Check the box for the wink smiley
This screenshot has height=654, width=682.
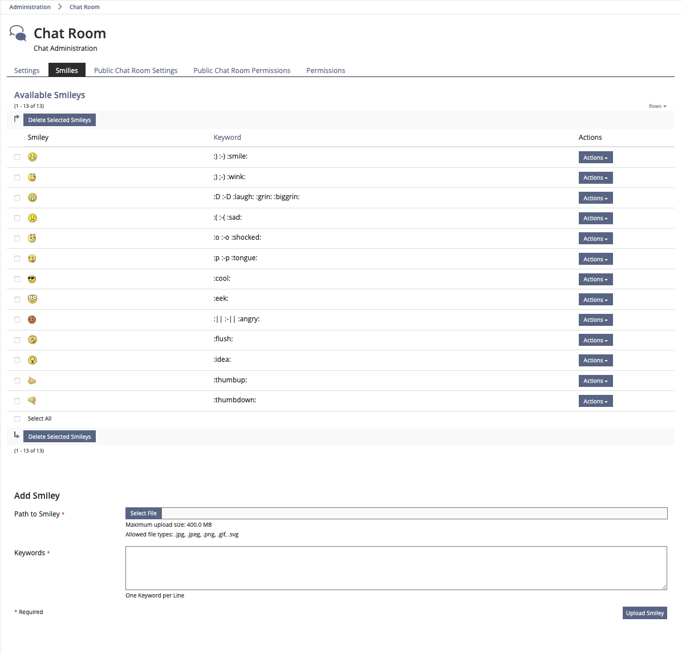[17, 177]
